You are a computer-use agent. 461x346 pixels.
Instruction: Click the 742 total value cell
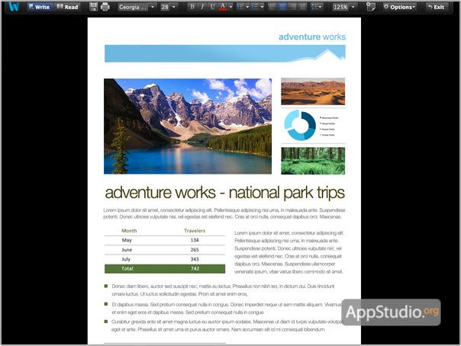195,268
